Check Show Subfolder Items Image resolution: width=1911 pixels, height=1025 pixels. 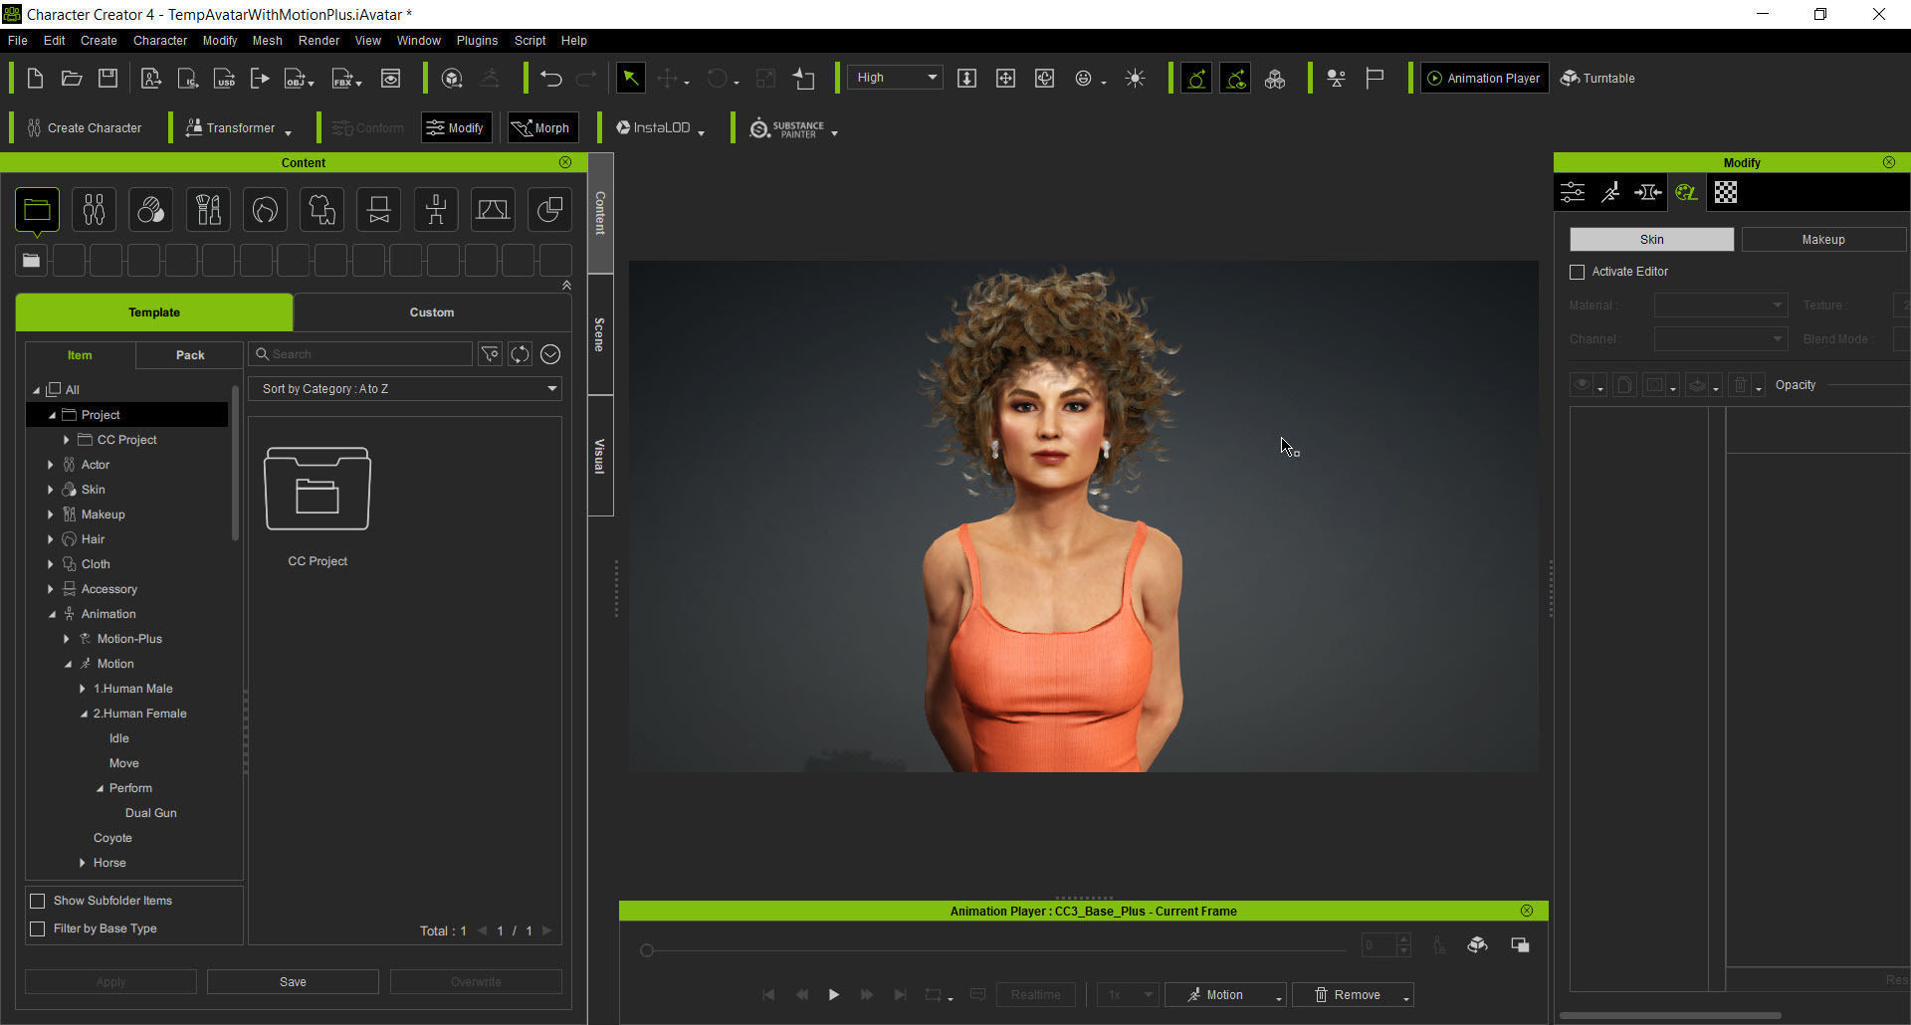point(38,901)
